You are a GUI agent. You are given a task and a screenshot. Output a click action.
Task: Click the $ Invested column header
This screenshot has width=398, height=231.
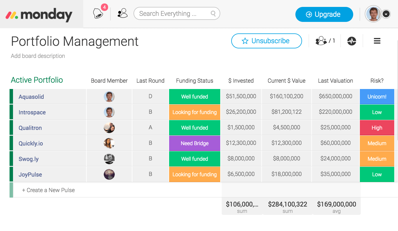coord(241,81)
